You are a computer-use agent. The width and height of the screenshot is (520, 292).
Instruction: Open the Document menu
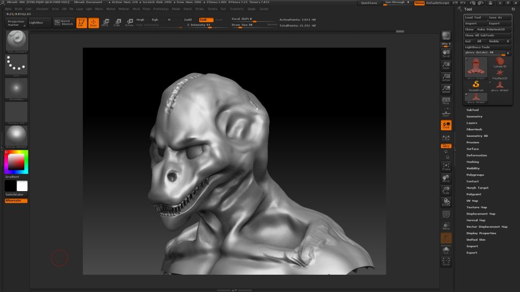coord(42,9)
